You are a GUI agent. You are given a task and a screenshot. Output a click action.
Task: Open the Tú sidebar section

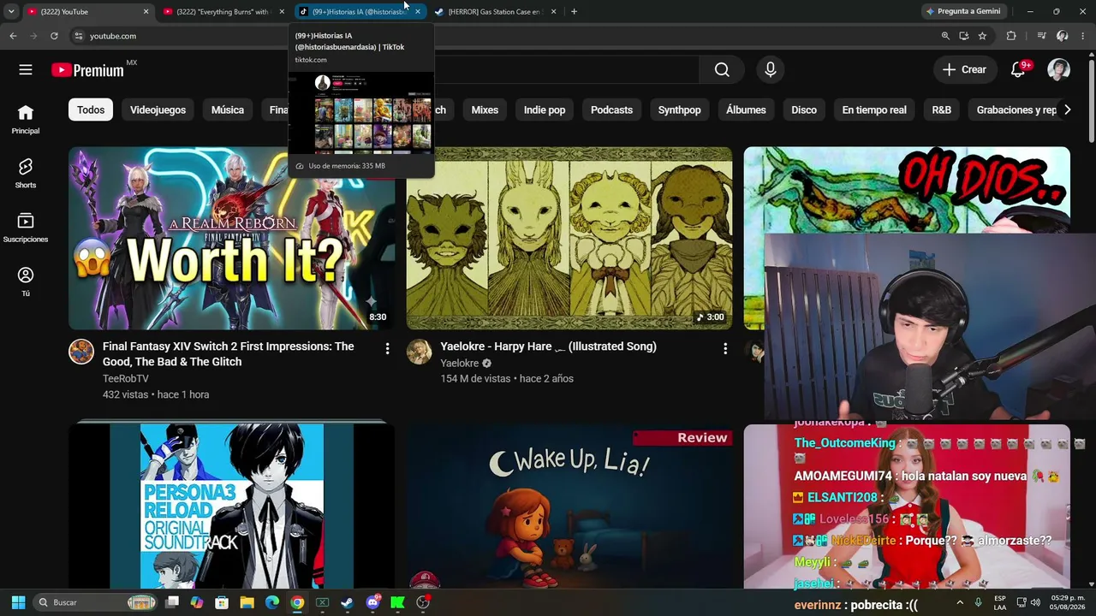[x=26, y=281]
